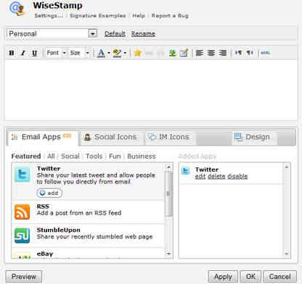Image resolution: width=302 pixels, height=284 pixels.
Task: Switch to HTML source view
Action: [266, 53]
